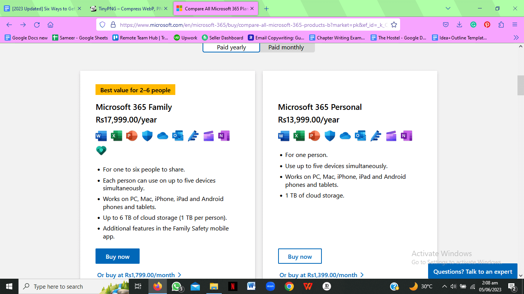Click the Excel icon under Microsoft 365 Family

pos(116,136)
